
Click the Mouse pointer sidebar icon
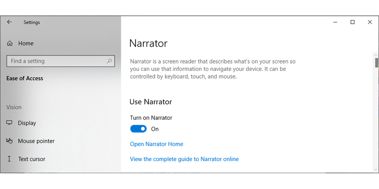coord(10,141)
